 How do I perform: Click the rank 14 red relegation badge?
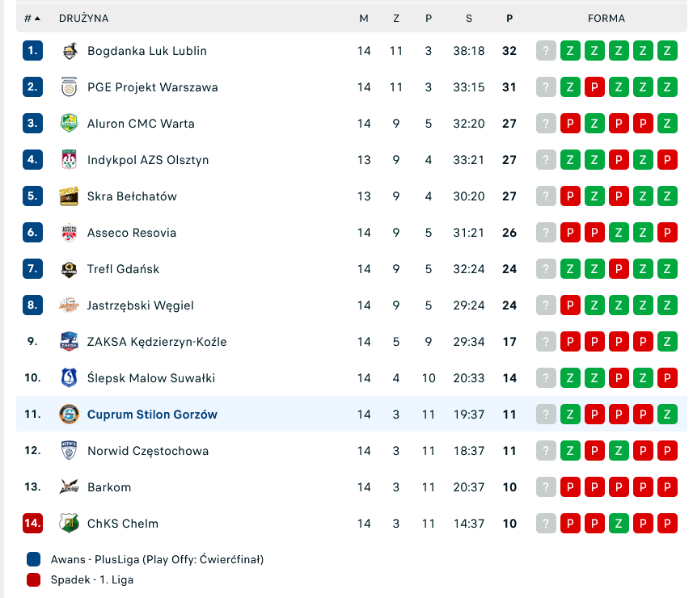point(32,524)
